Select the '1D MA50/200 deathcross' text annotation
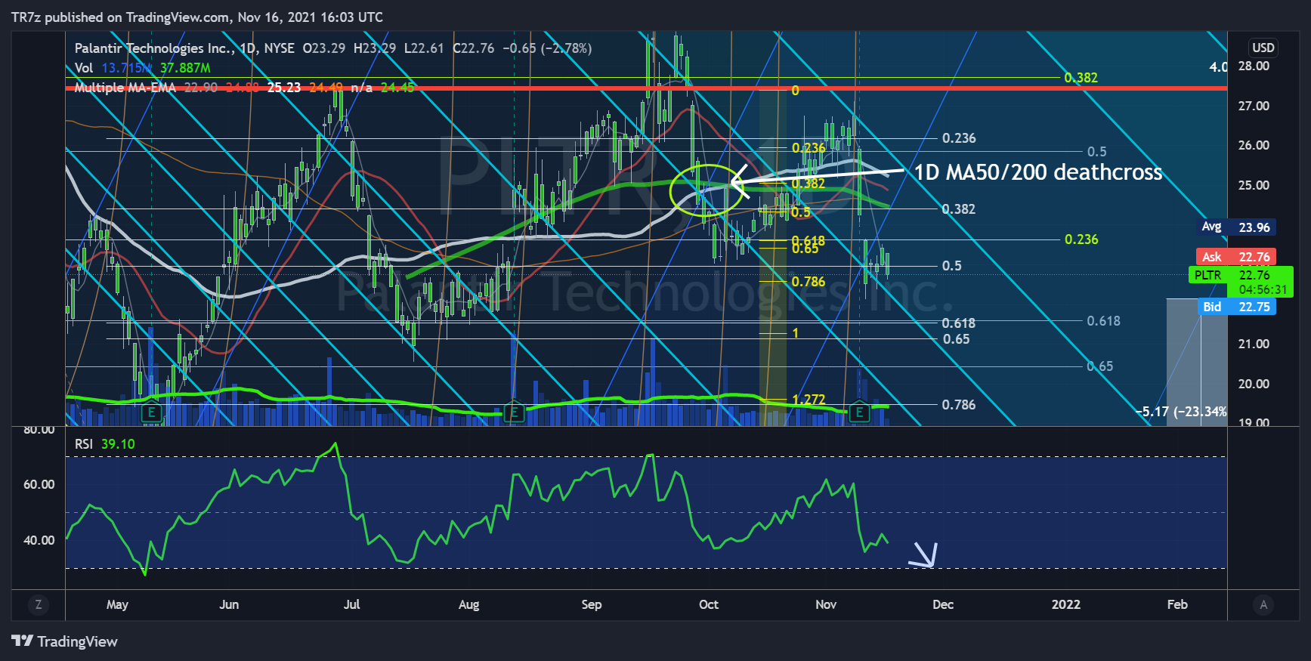Image resolution: width=1311 pixels, height=661 pixels. pos(1038,172)
